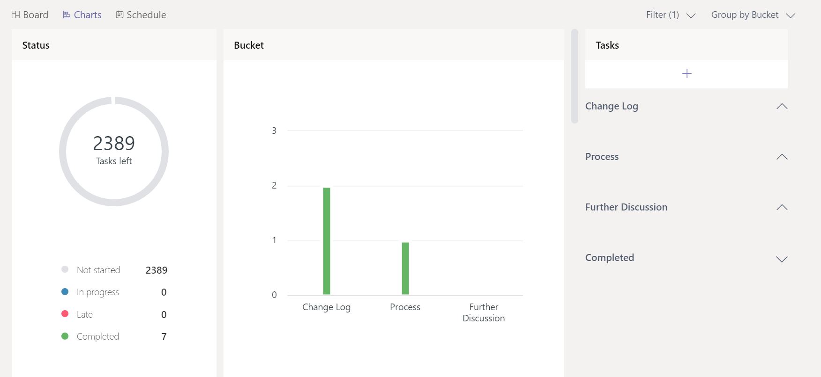Click the Completed count value 7

164,337
